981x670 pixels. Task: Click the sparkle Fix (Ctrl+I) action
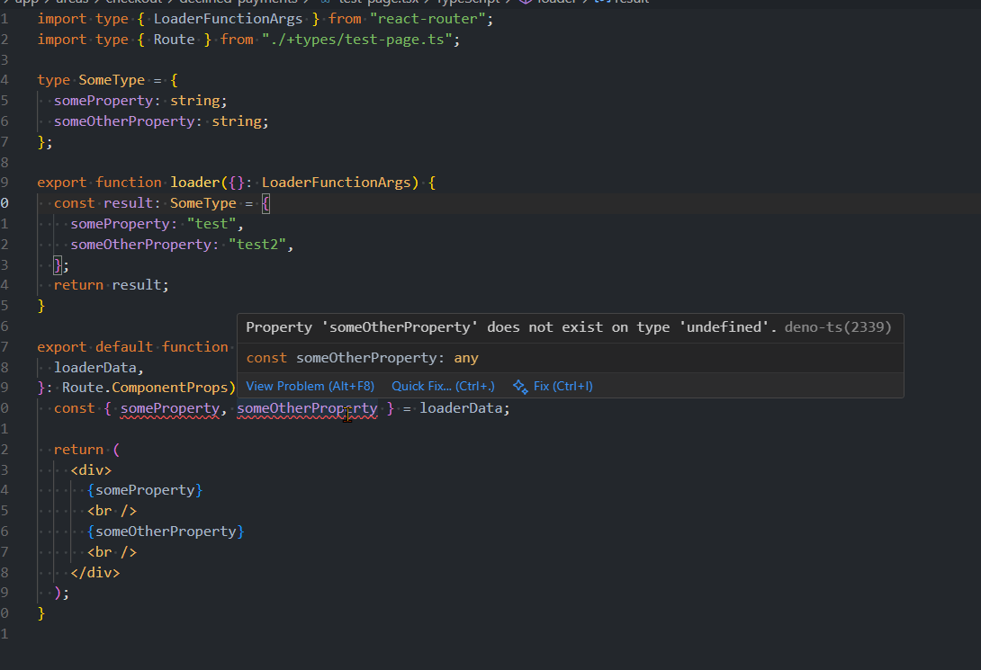tap(553, 386)
